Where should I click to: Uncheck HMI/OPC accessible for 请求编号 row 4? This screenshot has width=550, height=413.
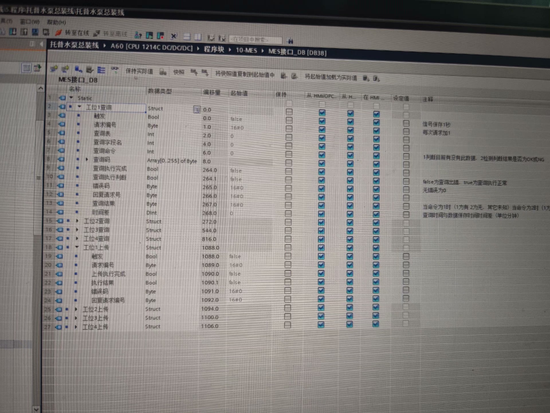[322, 129]
